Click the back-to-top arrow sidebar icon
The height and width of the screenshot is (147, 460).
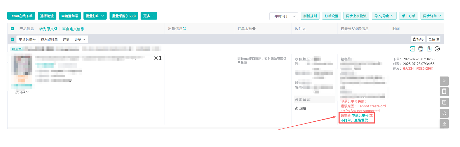444,124
